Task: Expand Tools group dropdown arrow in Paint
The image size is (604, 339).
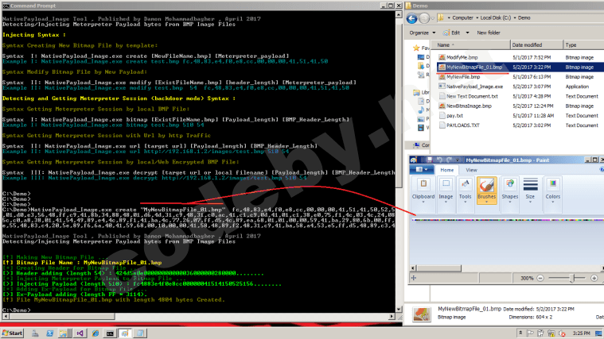Action: point(466,202)
